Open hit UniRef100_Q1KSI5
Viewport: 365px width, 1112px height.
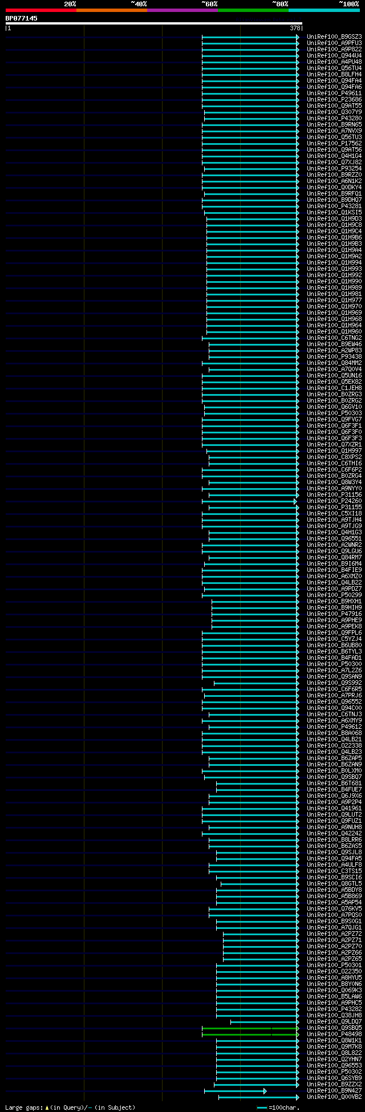334,212
